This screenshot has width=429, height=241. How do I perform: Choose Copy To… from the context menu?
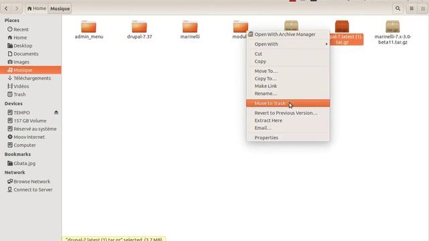[288, 79]
